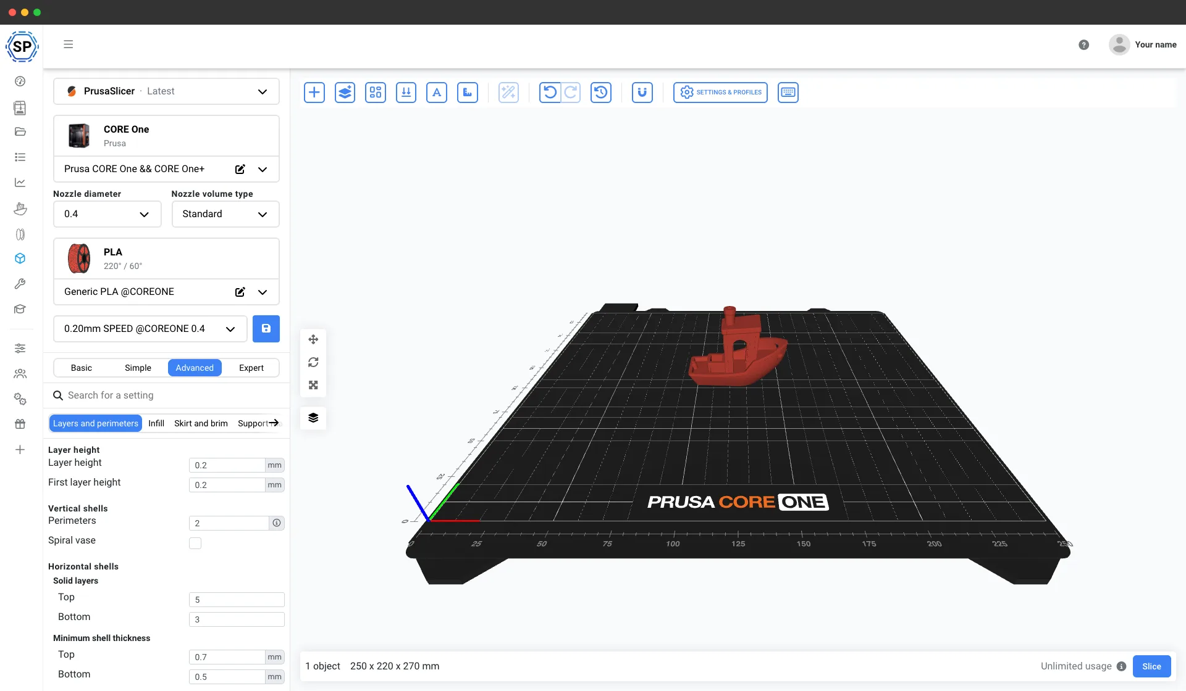Open the 0.20mm SPEED print profile dropdown
The height and width of the screenshot is (691, 1186).
150,329
